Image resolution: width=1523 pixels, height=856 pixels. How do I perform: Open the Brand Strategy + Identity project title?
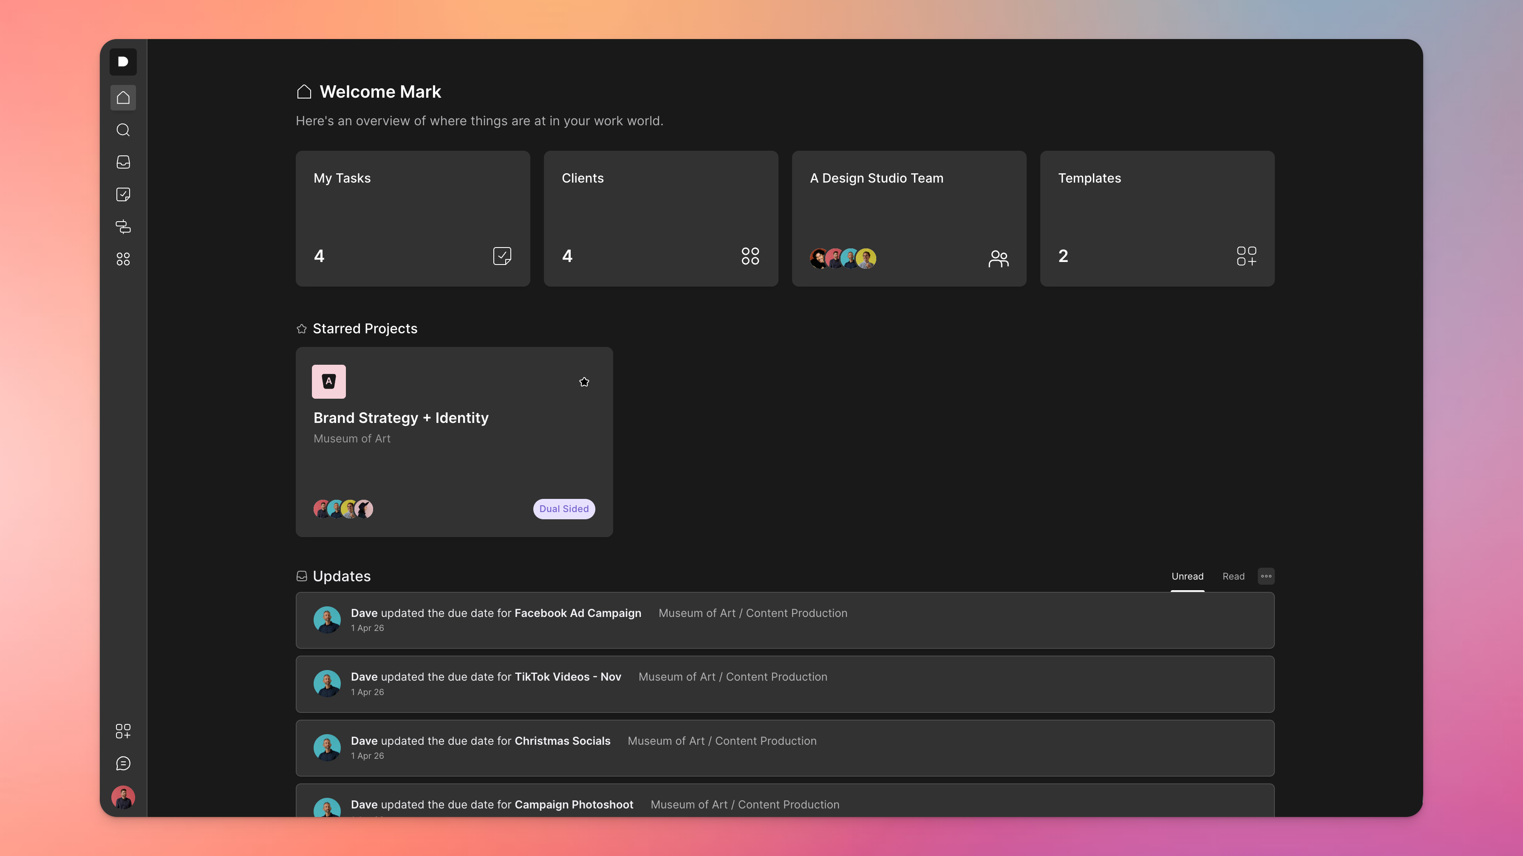401,418
